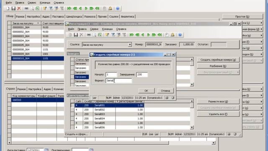Click Export to Excel icon in main toolbar
Screen dimensions: 268x151
38,8
